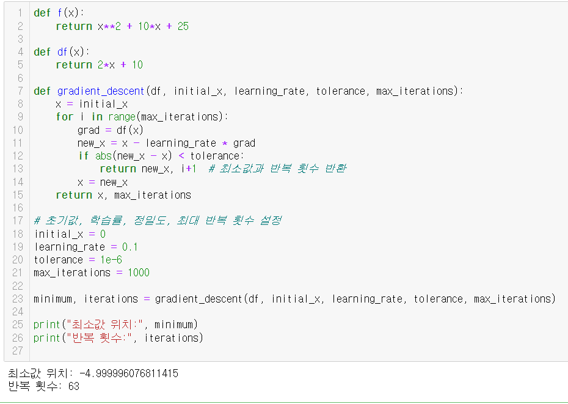The width and height of the screenshot is (568, 404).
Task: Click 'new_x = x - learning_rate * grad' line
Action: [166, 143]
